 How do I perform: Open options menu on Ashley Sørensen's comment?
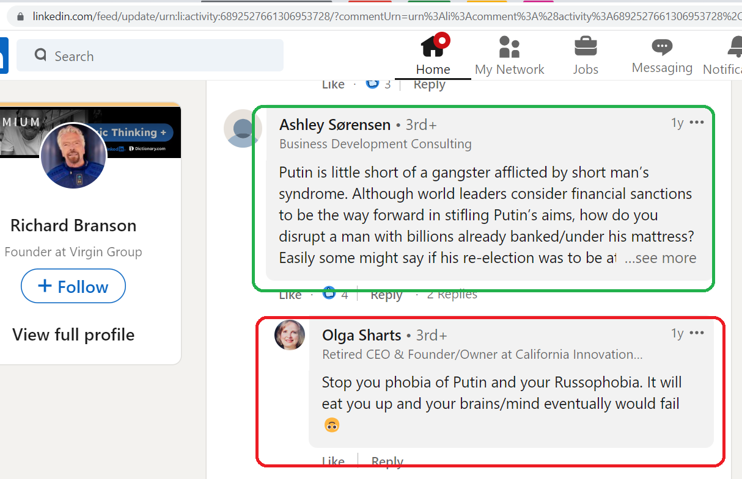point(697,123)
